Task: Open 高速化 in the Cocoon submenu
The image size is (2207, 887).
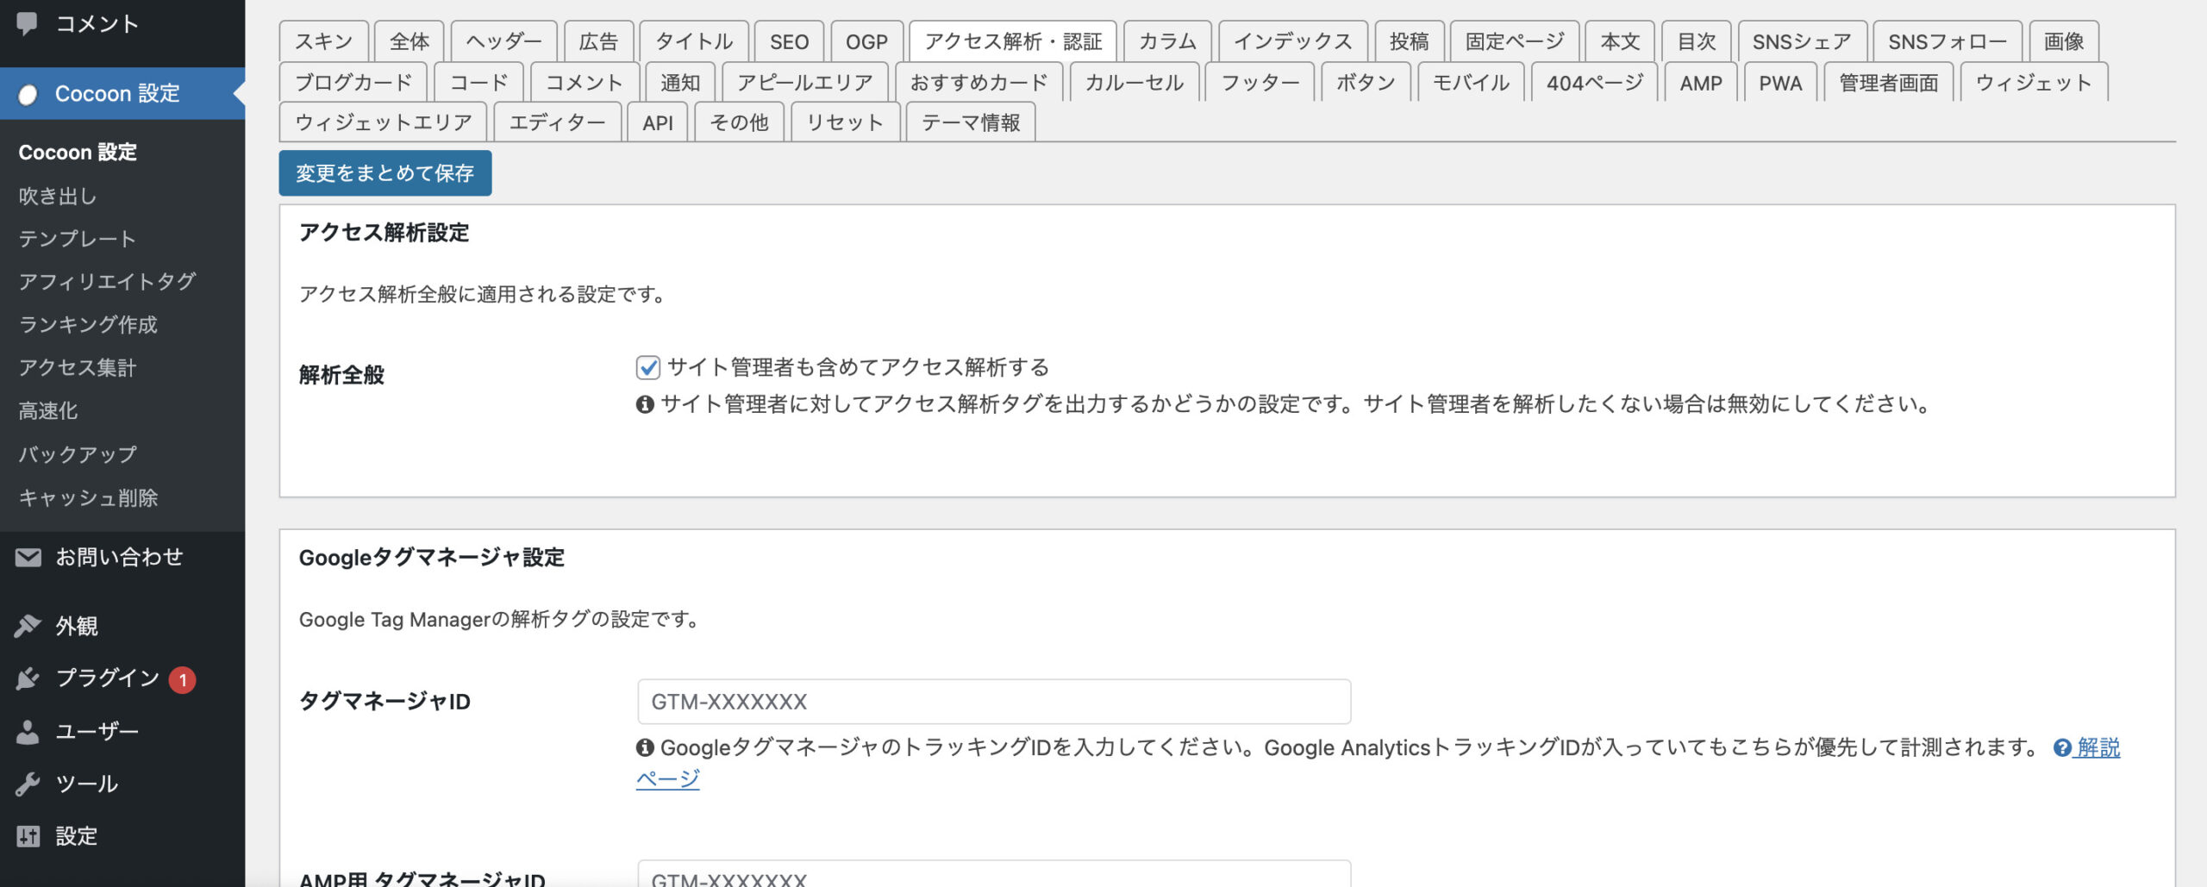Action: click(48, 411)
